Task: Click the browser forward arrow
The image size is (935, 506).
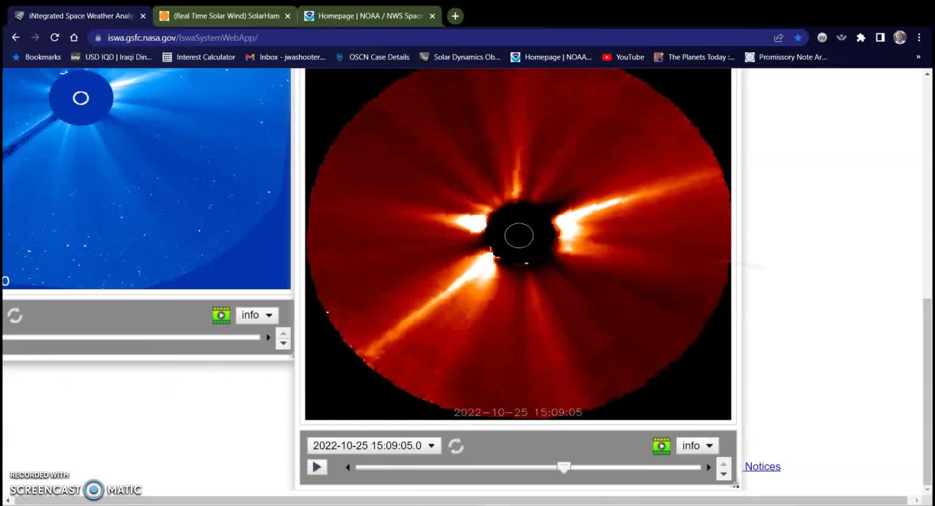Action: click(x=35, y=38)
